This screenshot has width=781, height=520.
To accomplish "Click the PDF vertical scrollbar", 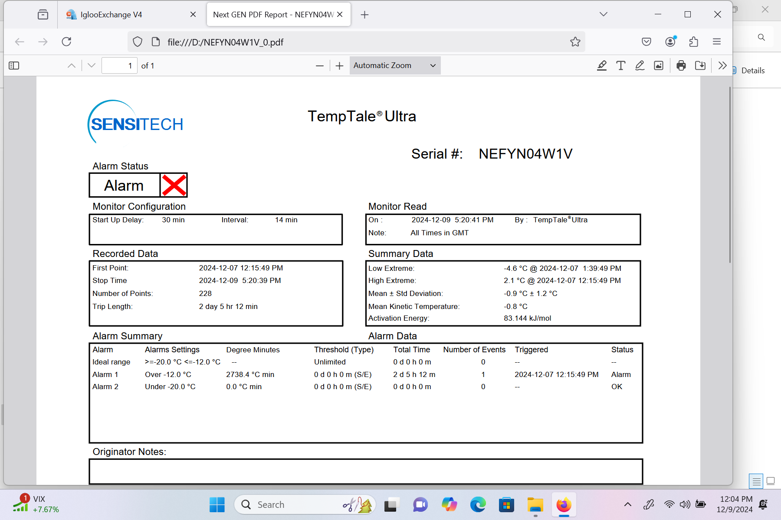I will [730, 175].
